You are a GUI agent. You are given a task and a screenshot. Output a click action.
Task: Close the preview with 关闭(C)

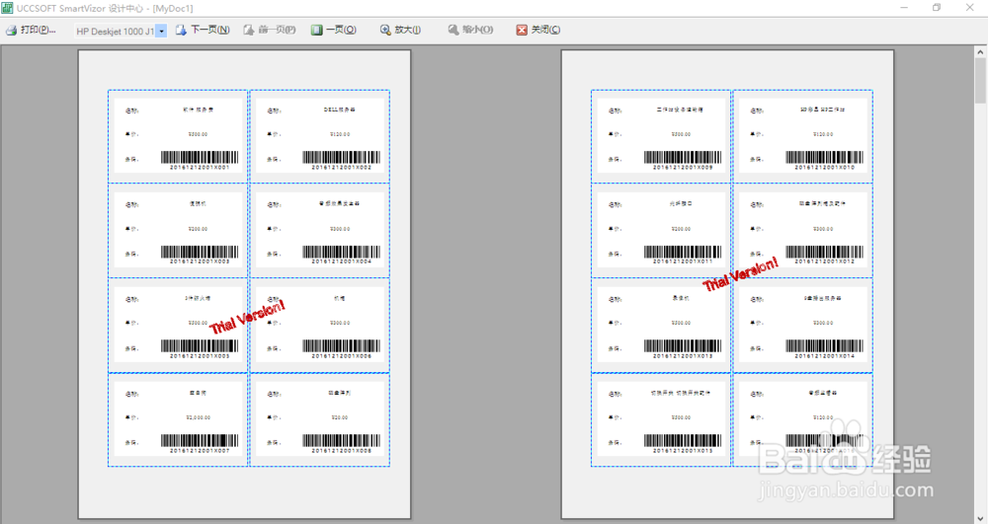(x=538, y=31)
